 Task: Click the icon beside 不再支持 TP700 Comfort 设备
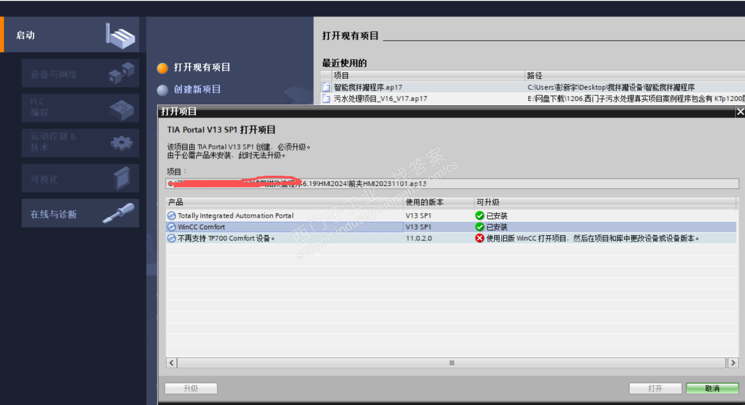coord(171,238)
